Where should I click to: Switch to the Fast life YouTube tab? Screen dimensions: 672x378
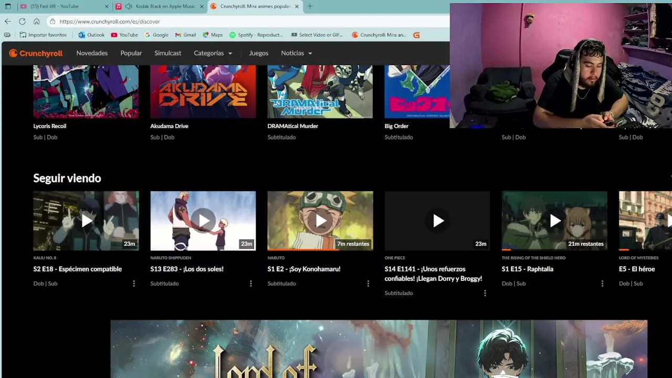coord(64,6)
